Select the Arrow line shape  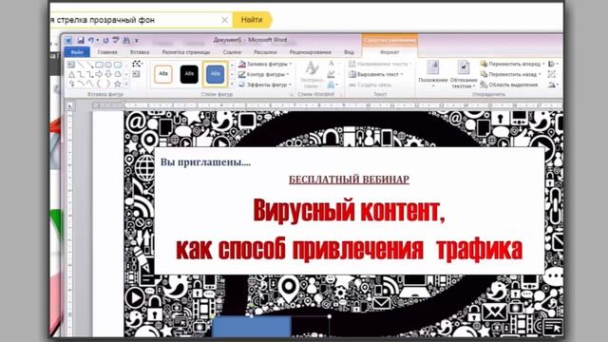[x=90, y=65]
